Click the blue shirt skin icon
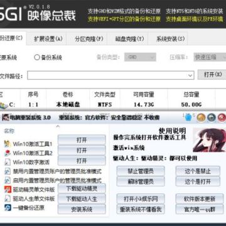 [x=189, y=117]
